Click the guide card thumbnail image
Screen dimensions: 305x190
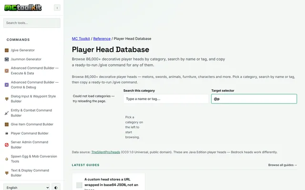tap(79, 185)
